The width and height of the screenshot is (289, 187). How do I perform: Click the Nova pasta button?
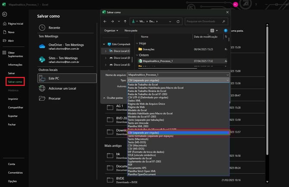coord(131,31)
